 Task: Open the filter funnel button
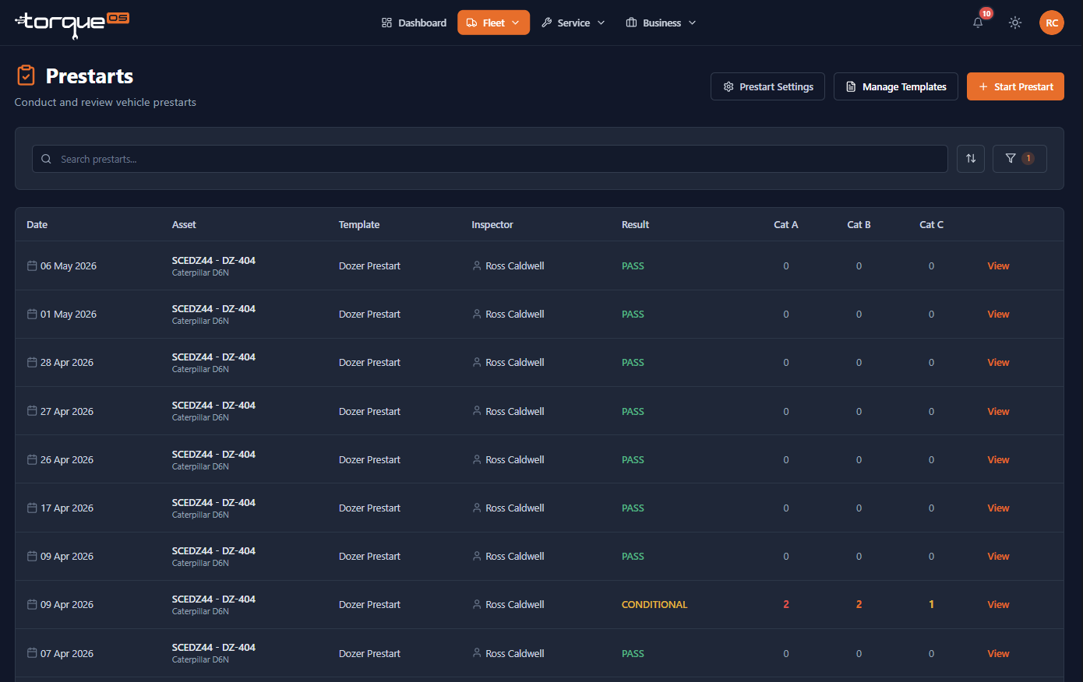click(x=1020, y=159)
